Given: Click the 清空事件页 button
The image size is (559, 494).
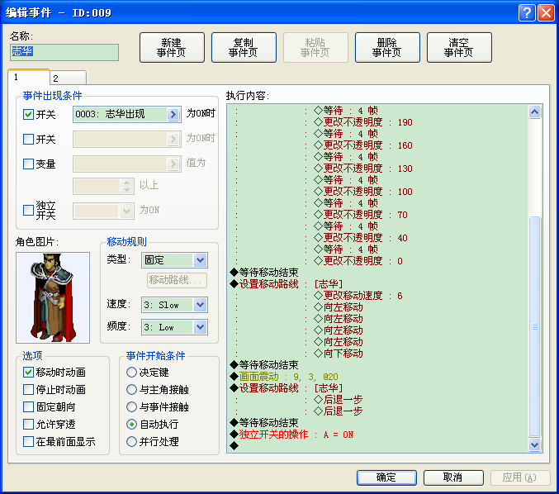Looking at the screenshot, I should point(459,47).
